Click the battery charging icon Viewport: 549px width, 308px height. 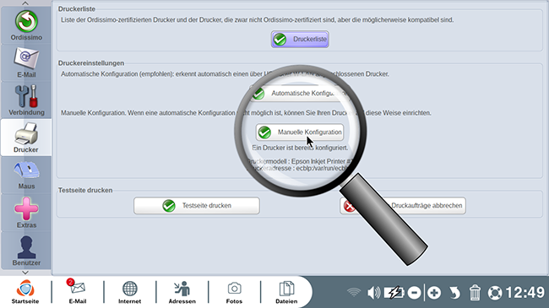tap(394, 292)
